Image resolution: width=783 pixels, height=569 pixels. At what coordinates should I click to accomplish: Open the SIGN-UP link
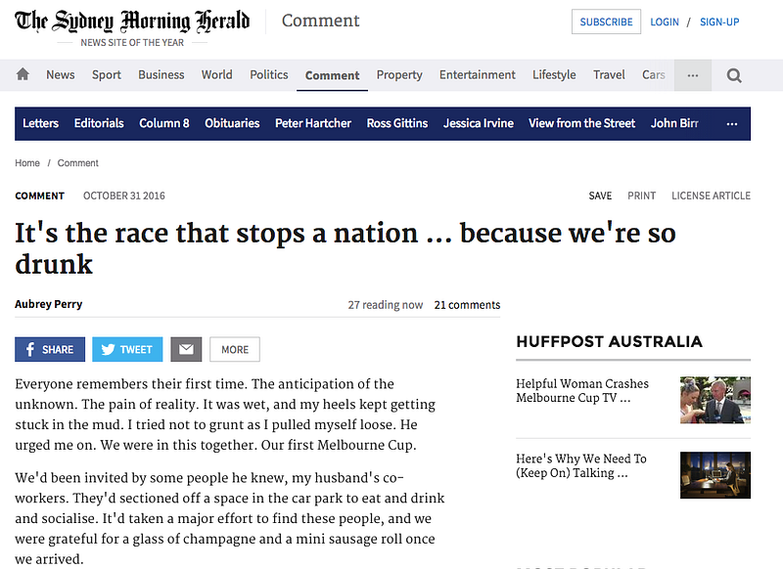tap(719, 22)
